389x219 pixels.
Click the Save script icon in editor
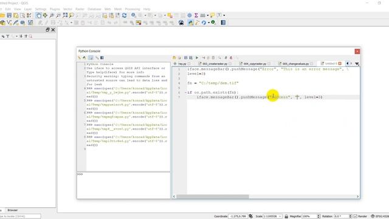pos(185,58)
